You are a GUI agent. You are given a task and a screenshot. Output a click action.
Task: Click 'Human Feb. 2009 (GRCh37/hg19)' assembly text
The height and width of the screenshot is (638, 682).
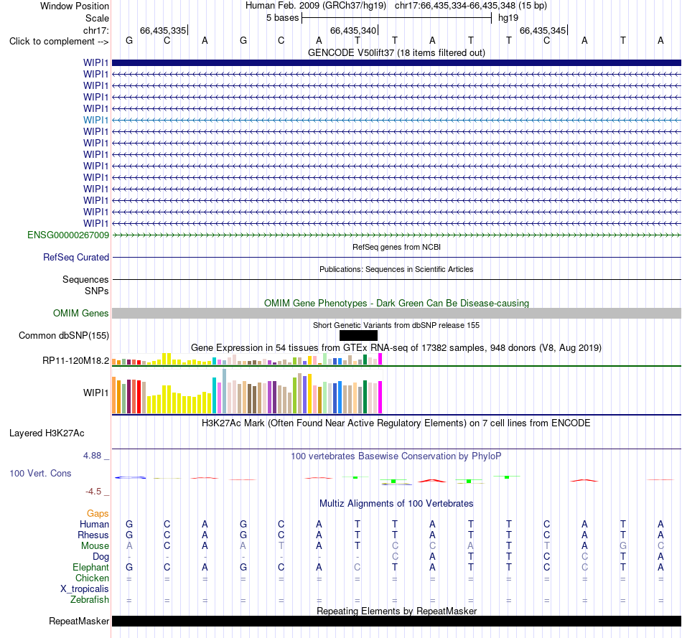[x=316, y=6]
